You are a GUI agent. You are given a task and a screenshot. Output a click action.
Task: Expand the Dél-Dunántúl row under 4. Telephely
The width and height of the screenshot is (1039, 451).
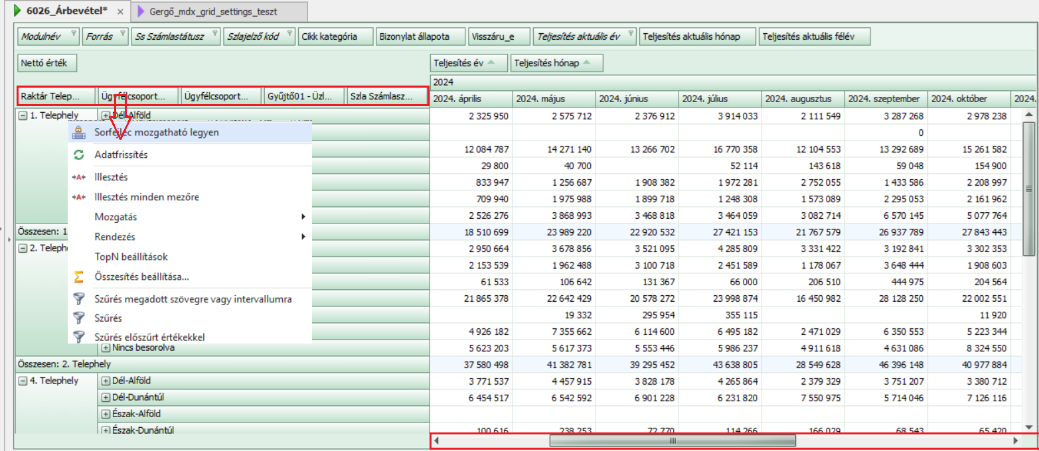click(106, 397)
